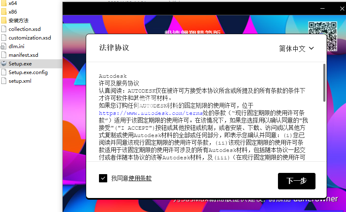The width and height of the screenshot is (346, 212).
Task: Uncheck the 我同意使用条款 checkbox
Action: click(103, 178)
